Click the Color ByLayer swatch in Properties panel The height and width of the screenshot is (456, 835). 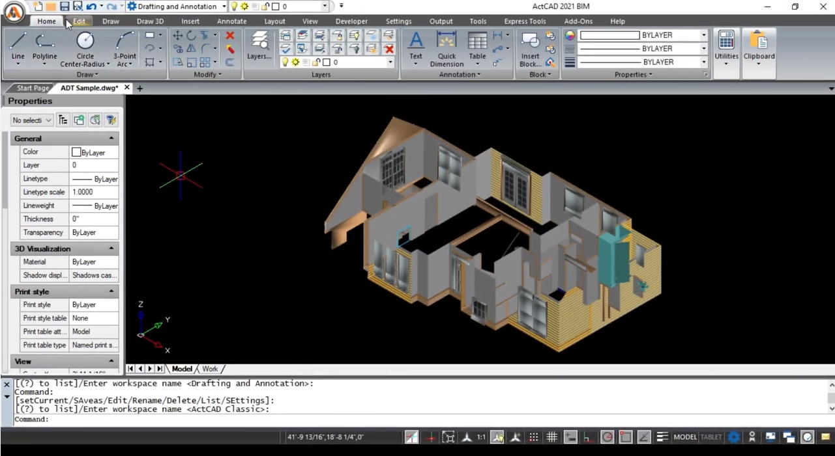tap(76, 152)
